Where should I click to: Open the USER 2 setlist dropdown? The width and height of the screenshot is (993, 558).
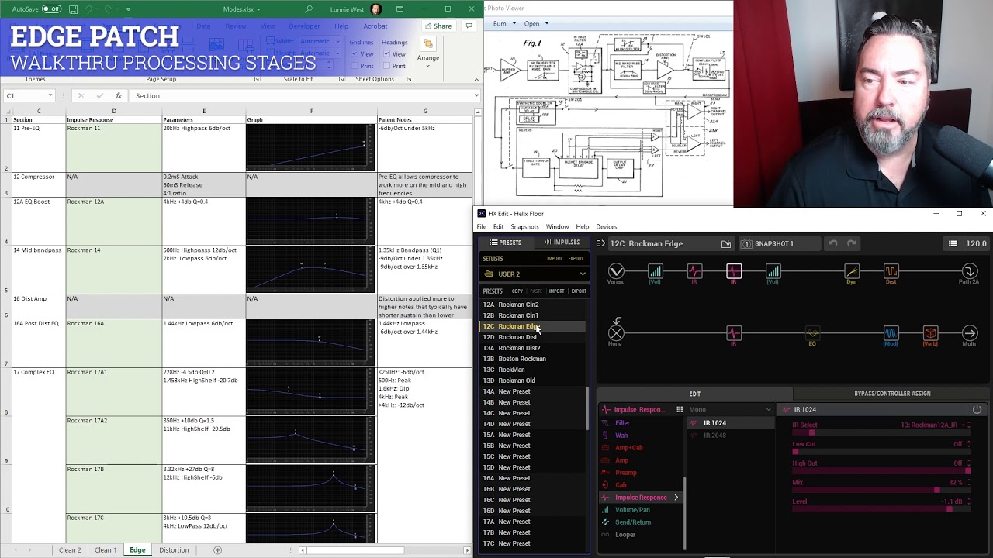(534, 274)
